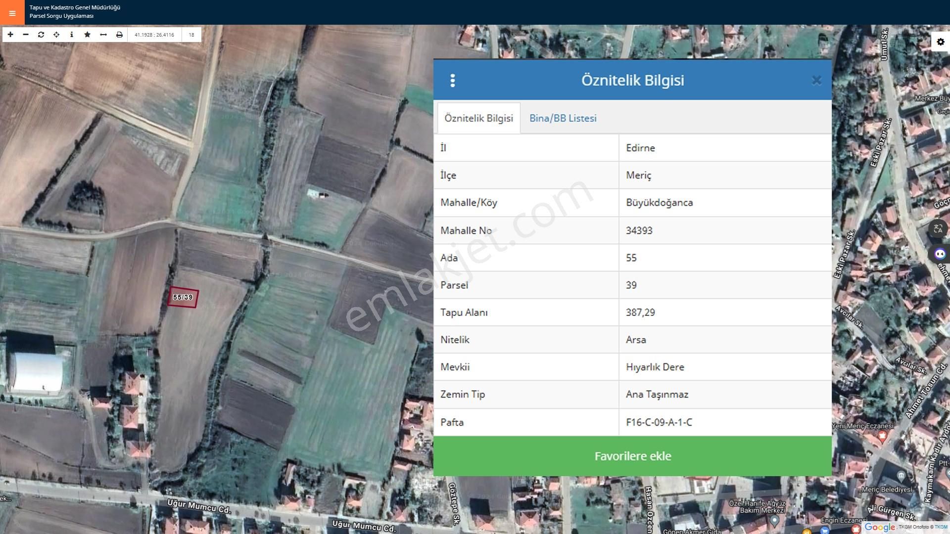Select the 55/39 parcel on map
Viewport: 950px width, 534px height.
(183, 297)
